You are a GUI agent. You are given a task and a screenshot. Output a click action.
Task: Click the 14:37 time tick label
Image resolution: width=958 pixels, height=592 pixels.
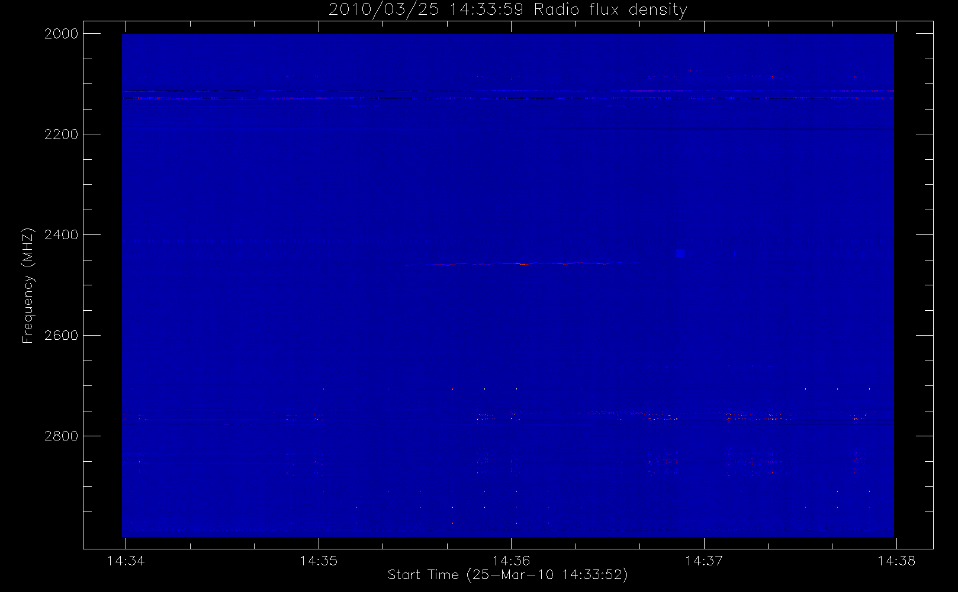click(704, 561)
